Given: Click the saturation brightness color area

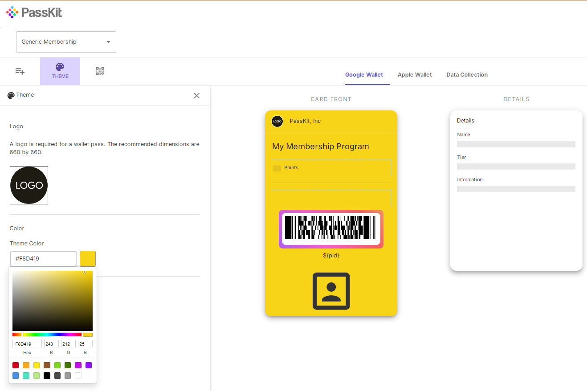Looking at the screenshot, I should click(x=53, y=301).
